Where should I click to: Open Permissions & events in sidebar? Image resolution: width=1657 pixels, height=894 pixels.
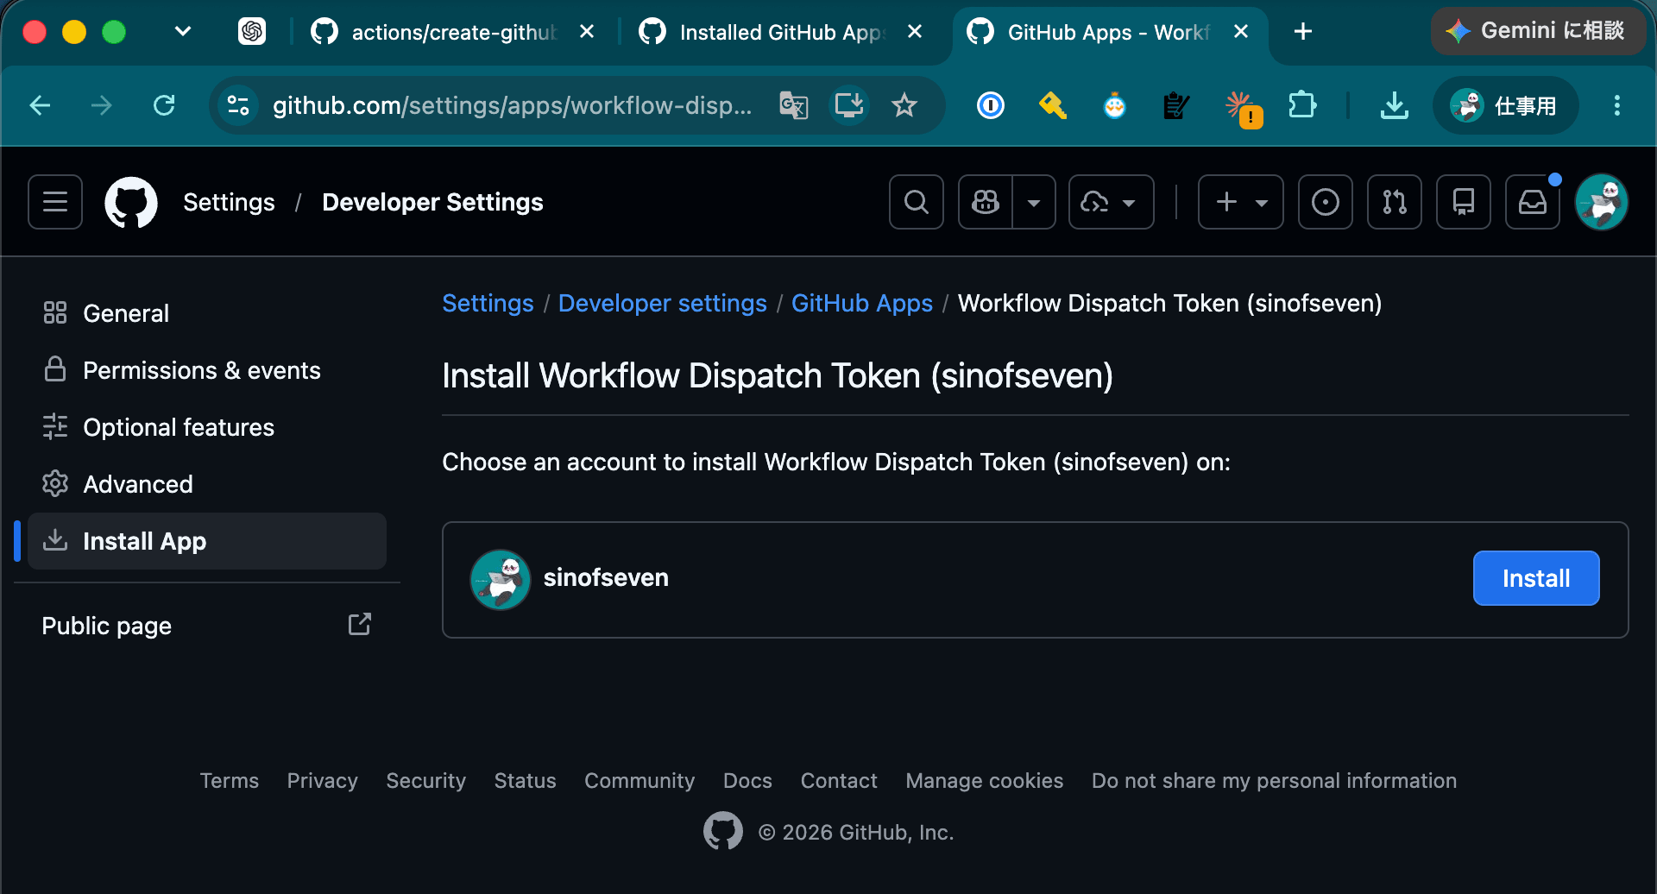click(x=207, y=370)
